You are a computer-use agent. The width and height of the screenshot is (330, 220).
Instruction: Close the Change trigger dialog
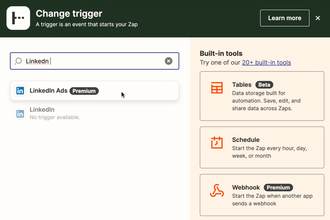318,18
